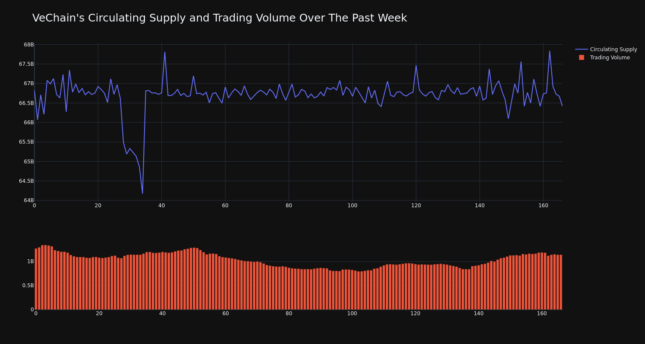The width and height of the screenshot is (645, 344).
Task: Click the 66B y-axis label
Action: [29, 123]
